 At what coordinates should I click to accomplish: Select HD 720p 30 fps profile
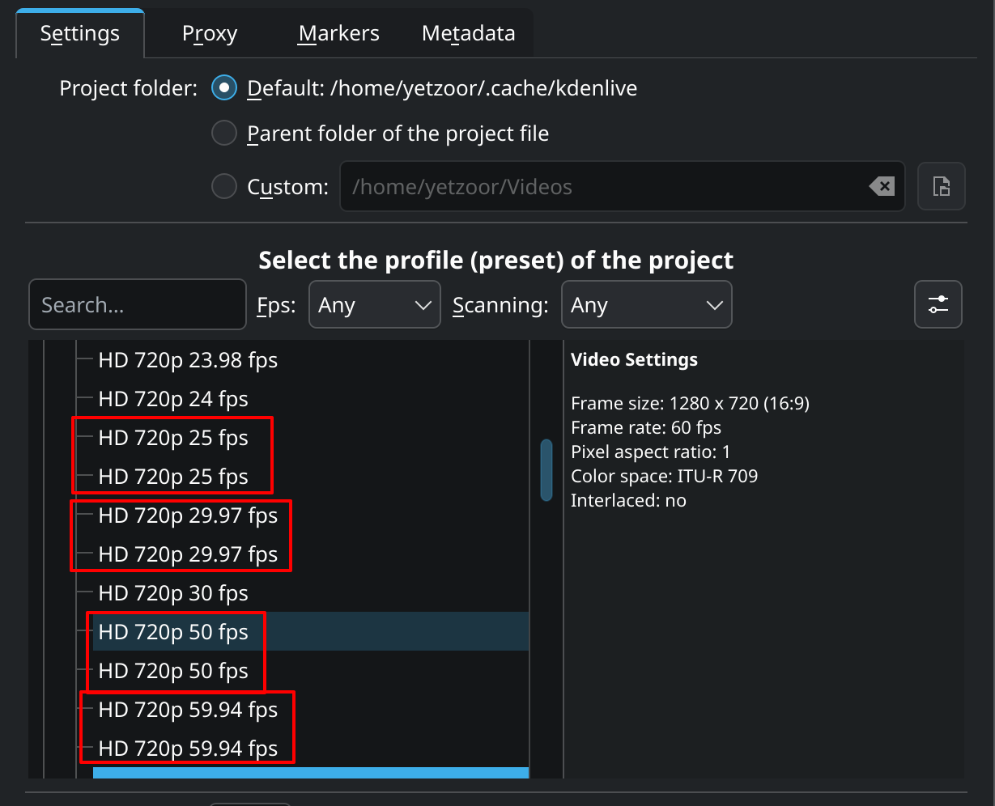[173, 593]
